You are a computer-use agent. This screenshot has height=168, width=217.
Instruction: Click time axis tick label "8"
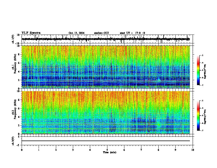click(158, 150)
